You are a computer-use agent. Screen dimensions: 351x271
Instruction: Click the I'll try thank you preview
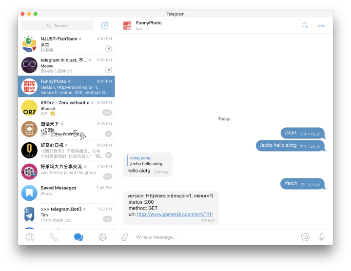pos(56,220)
